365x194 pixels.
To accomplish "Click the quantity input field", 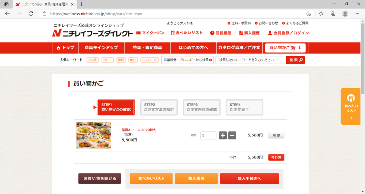I will tap(208, 135).
